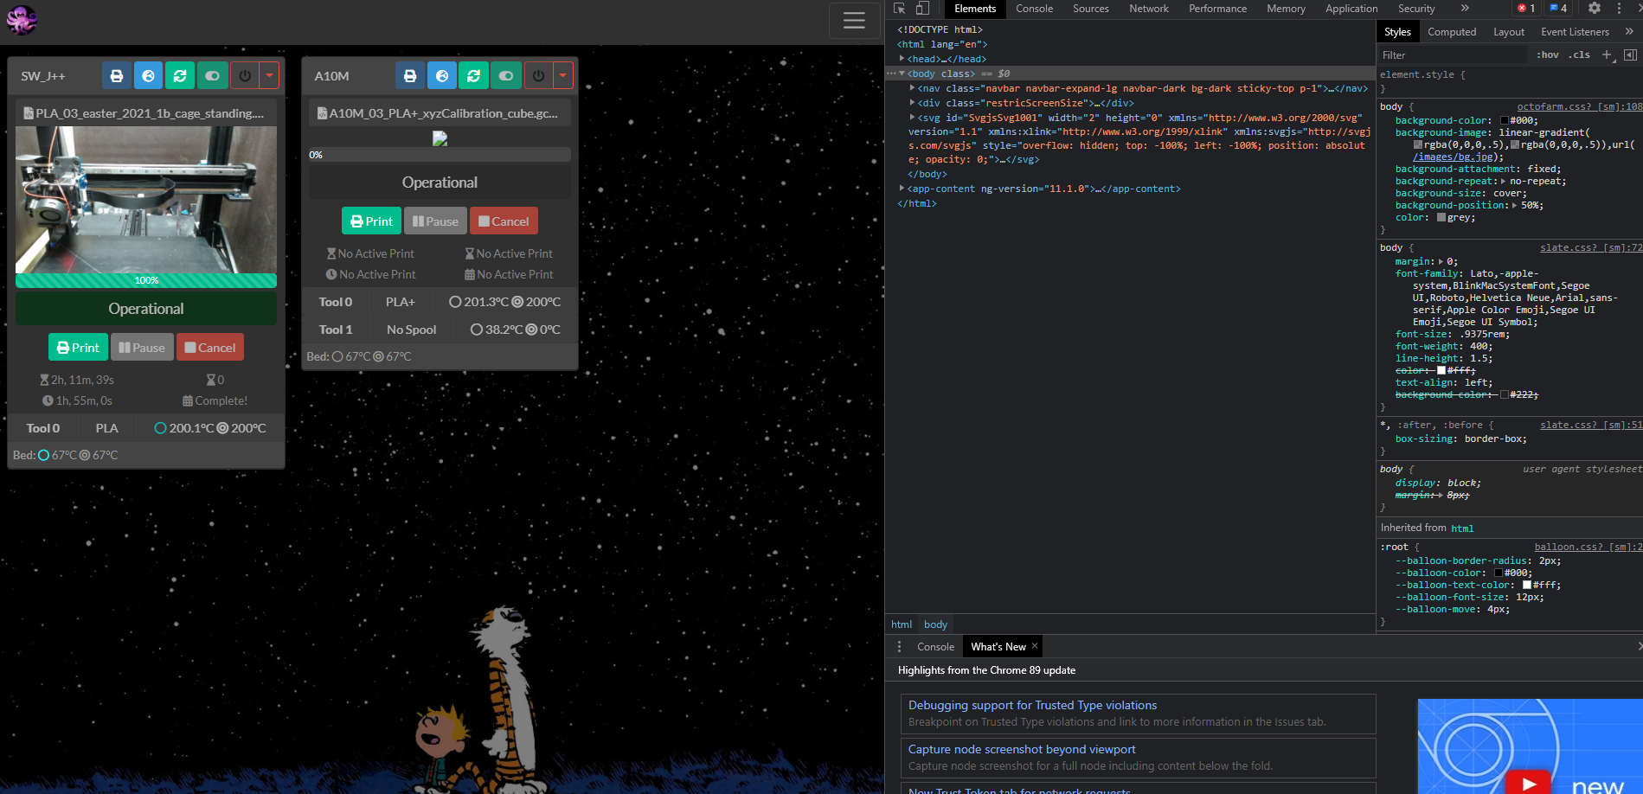Switch to the Network tab in DevTools
Screen dimensions: 1643x794
[1149, 9]
